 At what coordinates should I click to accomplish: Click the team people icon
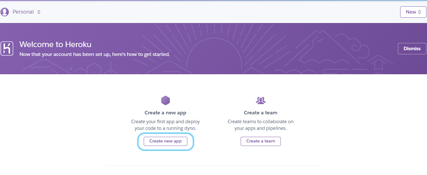(x=261, y=100)
